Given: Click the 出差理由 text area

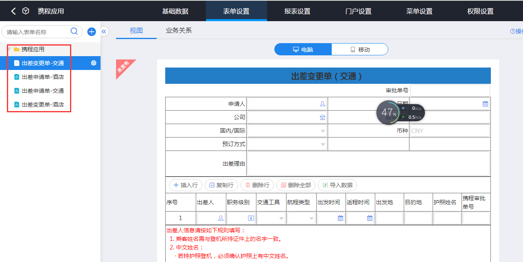Looking at the screenshot, I should (x=368, y=164).
